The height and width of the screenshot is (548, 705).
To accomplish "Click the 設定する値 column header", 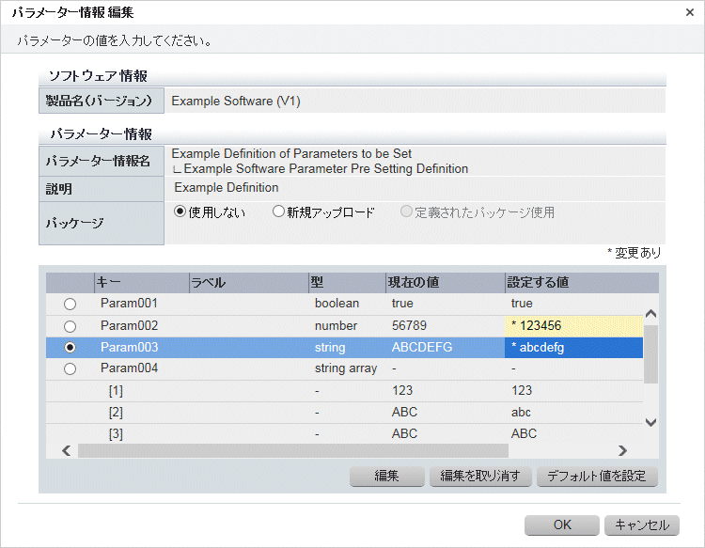I will coord(573,282).
